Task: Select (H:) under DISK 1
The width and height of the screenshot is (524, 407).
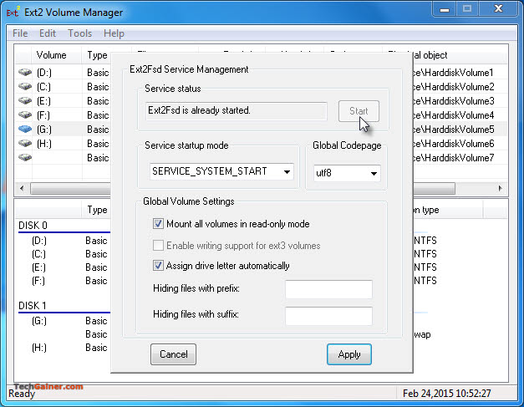Action: (39, 348)
